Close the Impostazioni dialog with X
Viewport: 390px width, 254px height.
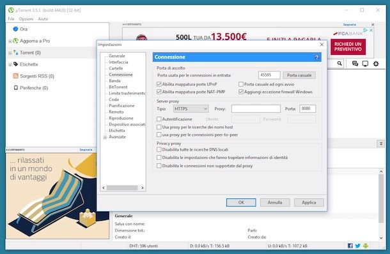(322, 45)
